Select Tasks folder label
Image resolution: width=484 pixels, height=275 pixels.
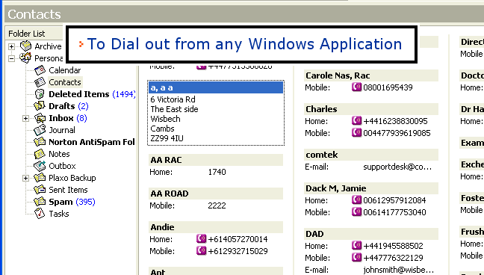59,214
